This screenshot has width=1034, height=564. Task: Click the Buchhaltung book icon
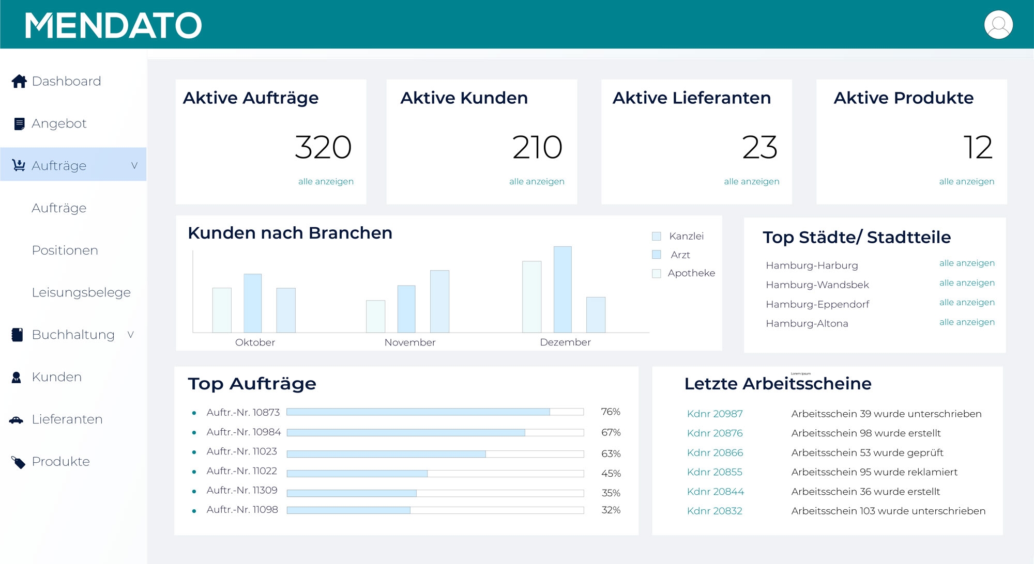click(x=18, y=335)
